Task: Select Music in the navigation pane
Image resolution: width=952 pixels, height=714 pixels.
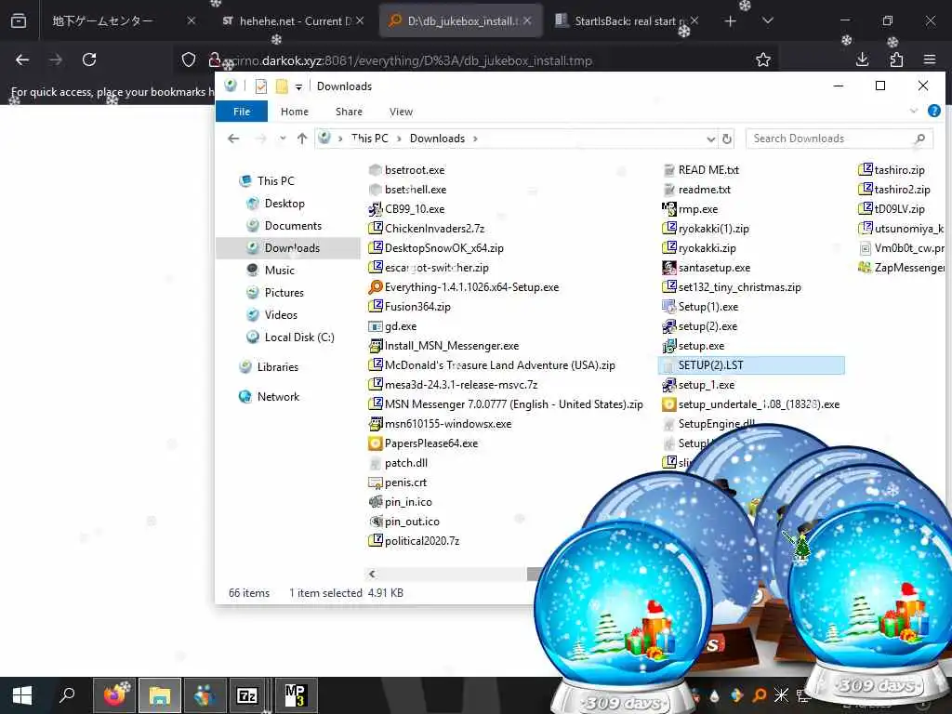Action: [x=279, y=271]
